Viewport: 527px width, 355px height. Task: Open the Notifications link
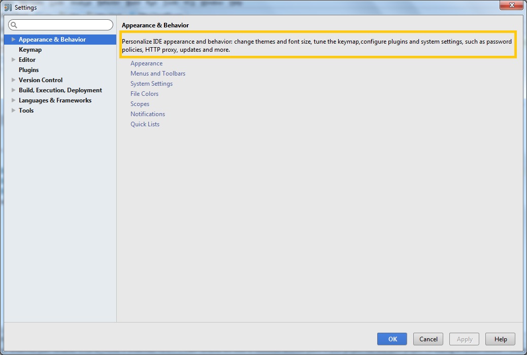(x=148, y=114)
